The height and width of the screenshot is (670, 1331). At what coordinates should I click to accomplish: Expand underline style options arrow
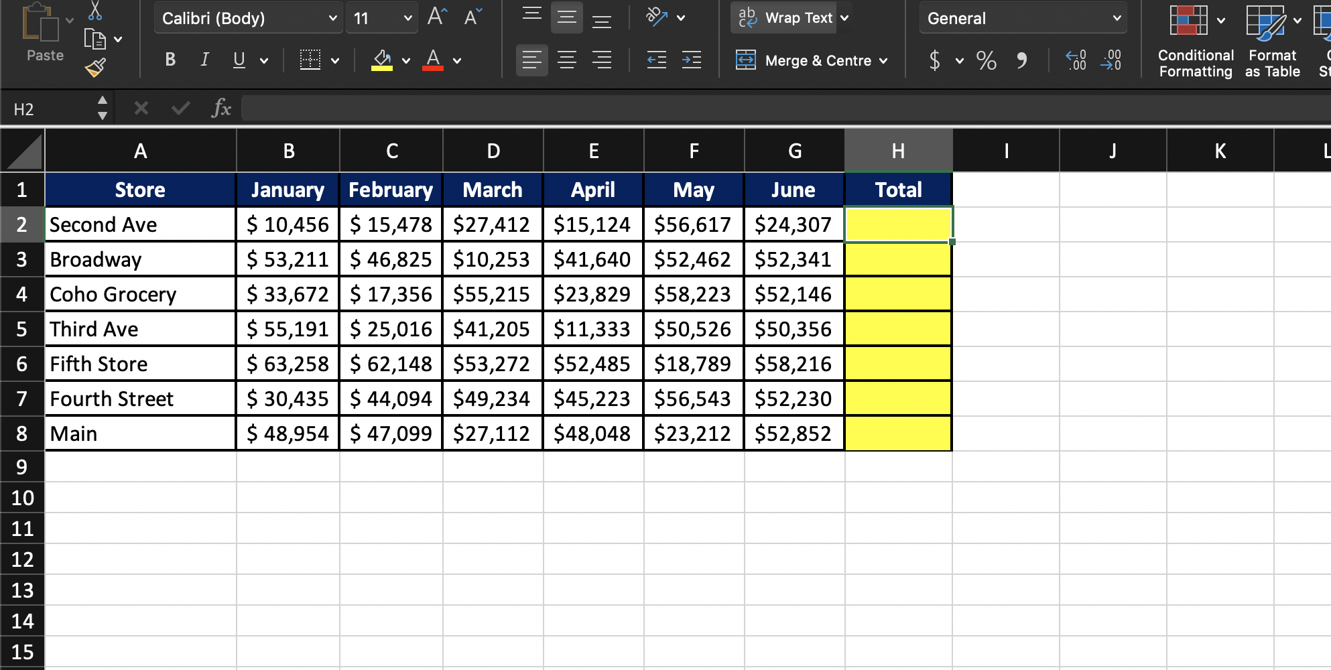pyautogui.click(x=264, y=61)
